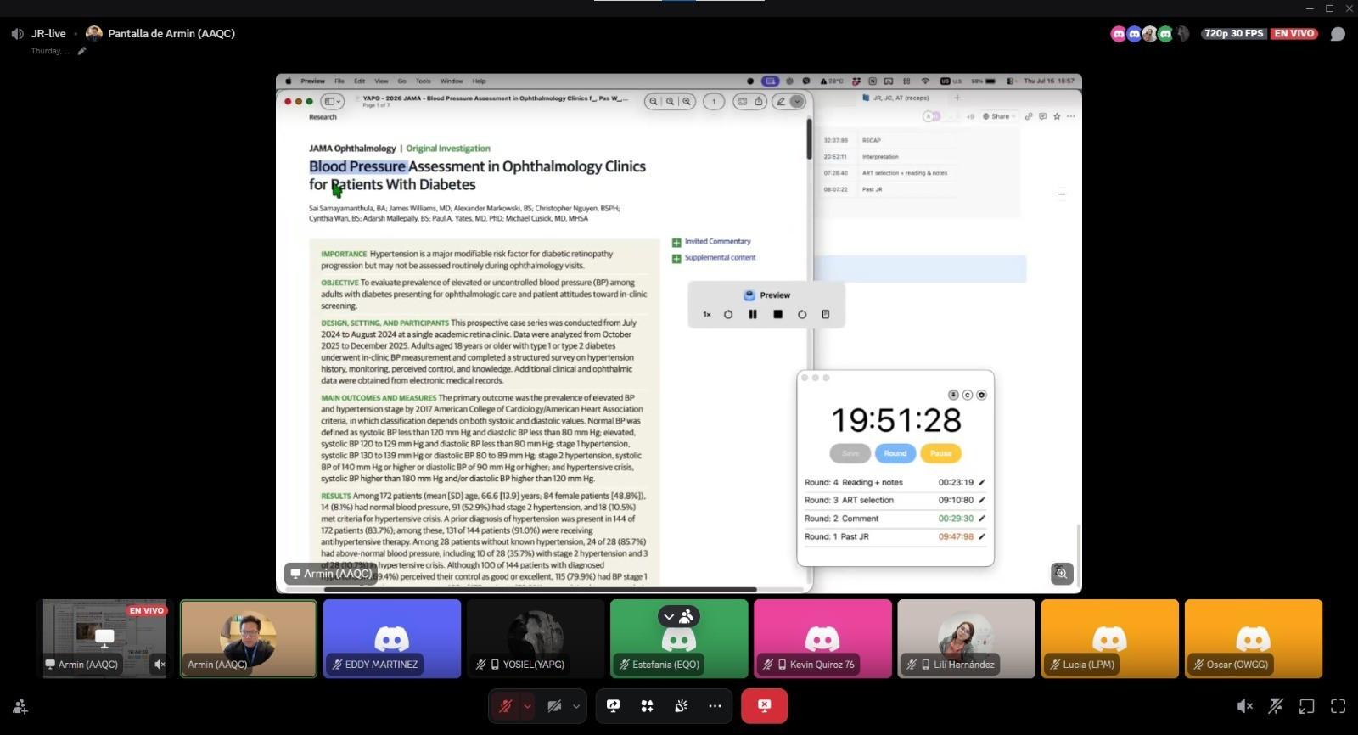Image resolution: width=1358 pixels, height=735 pixels.
Task: Click the JR-live channel name
Action: pos(48,34)
